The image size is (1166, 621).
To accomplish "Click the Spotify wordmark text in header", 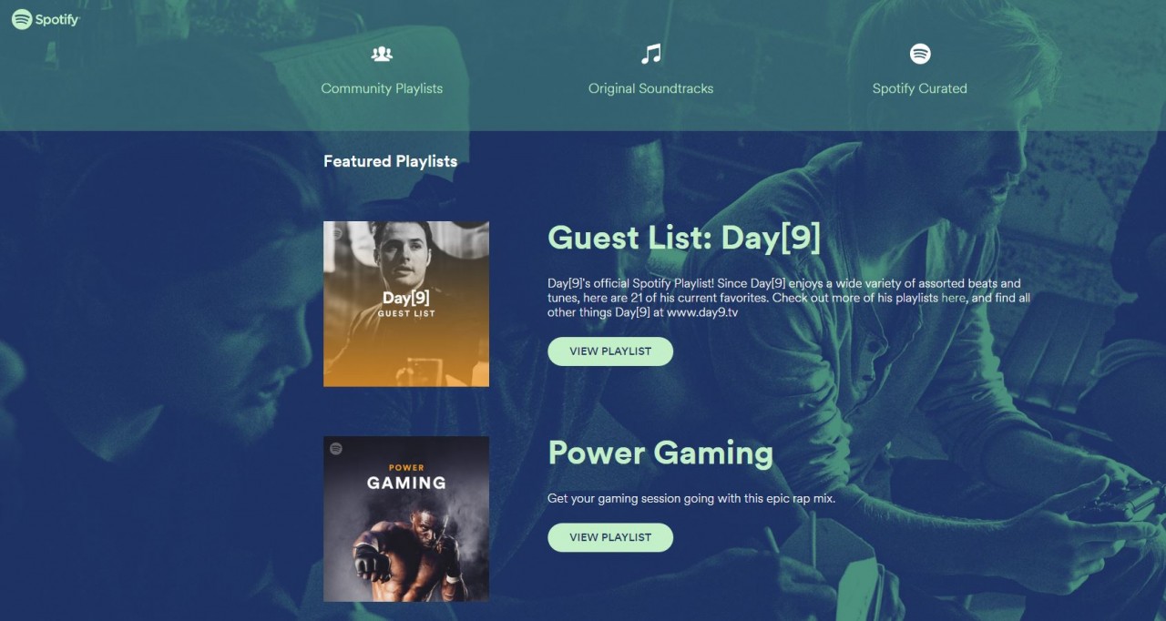I will pos(57,20).
